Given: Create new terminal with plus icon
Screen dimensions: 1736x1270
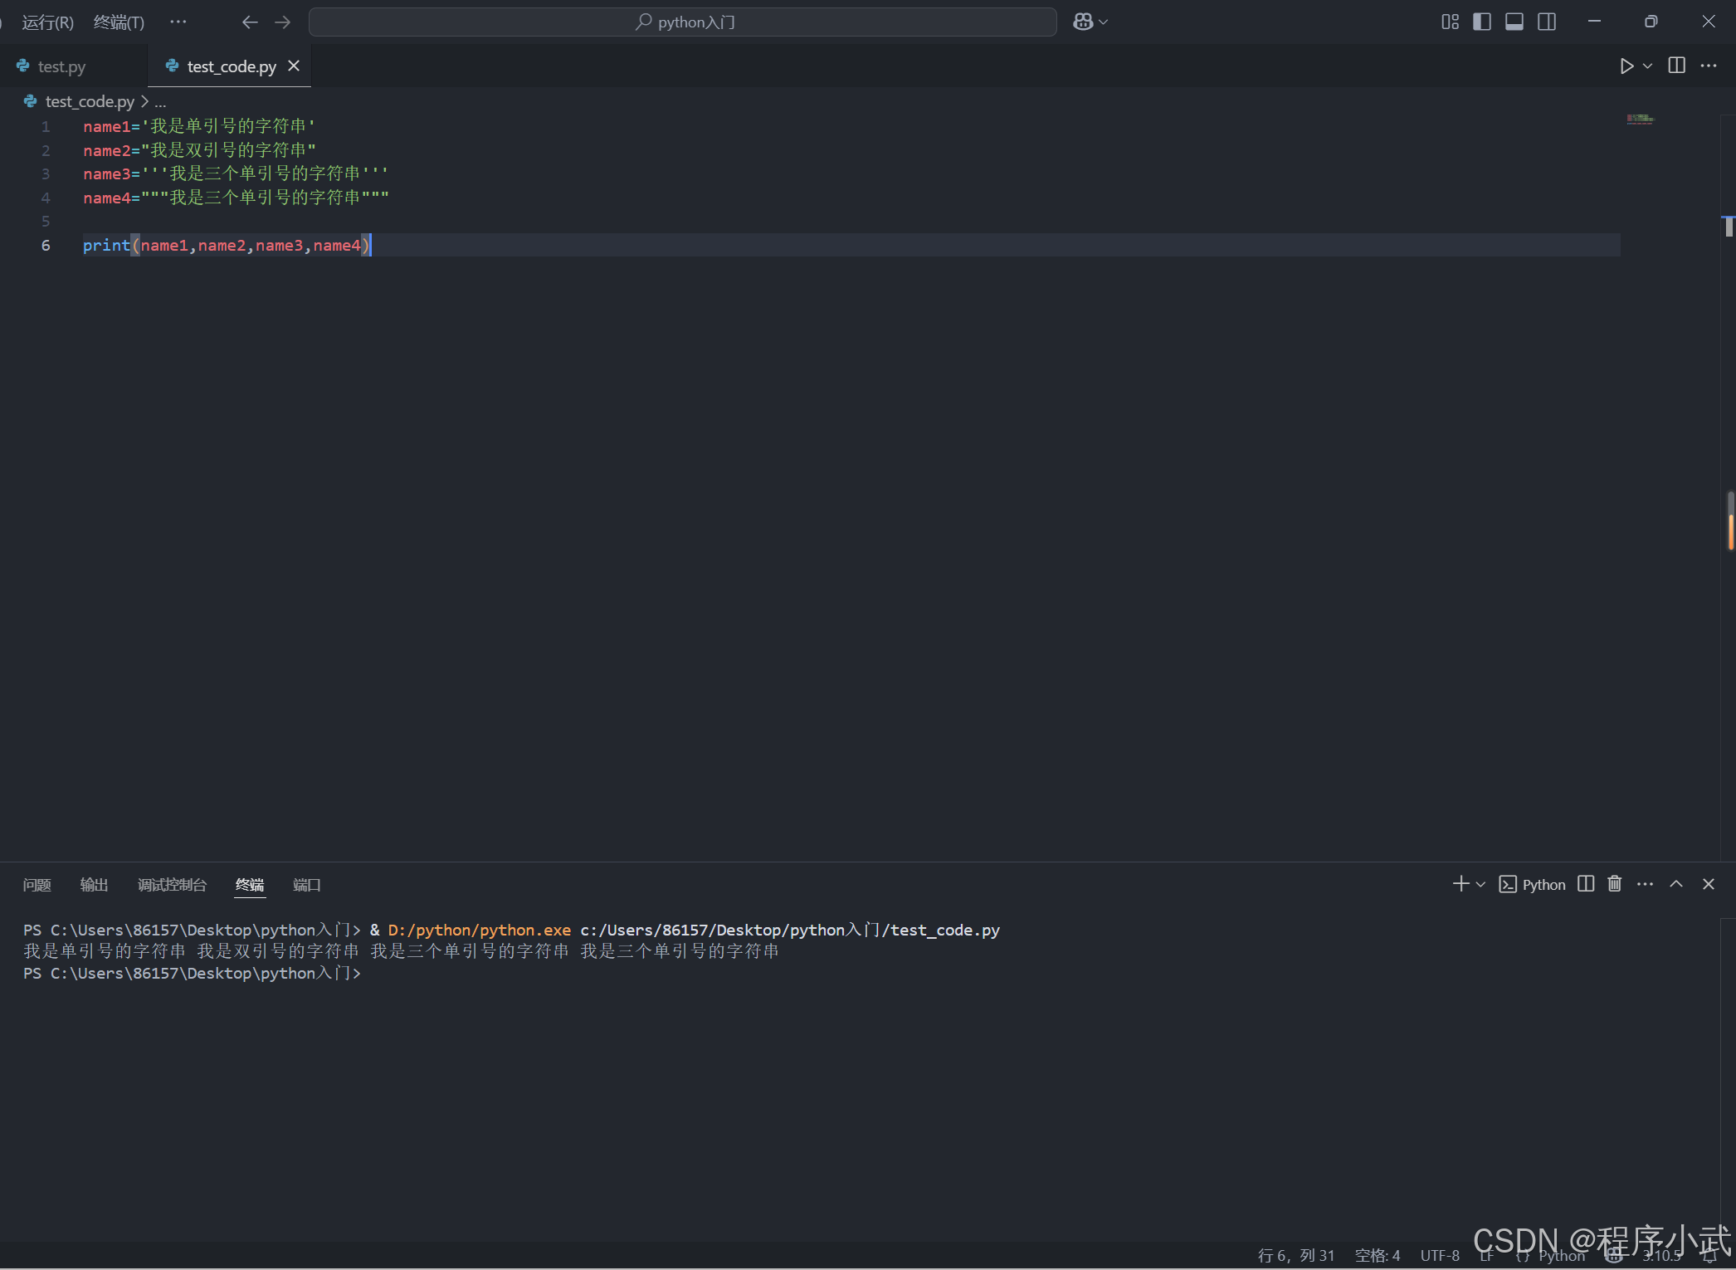Looking at the screenshot, I should pos(1460,884).
